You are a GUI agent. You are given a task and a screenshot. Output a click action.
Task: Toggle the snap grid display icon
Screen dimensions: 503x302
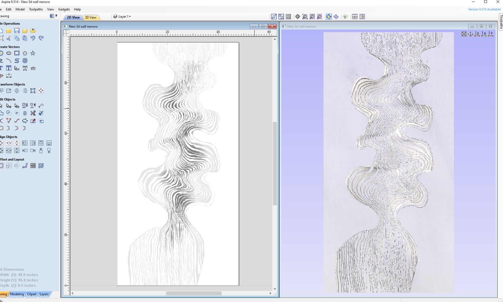click(x=288, y=17)
